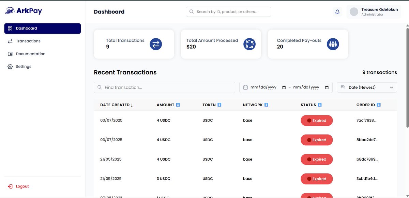This screenshot has height=198, width=409.
Task: Click the Completed Pay-outs value 20
Action: click(280, 47)
